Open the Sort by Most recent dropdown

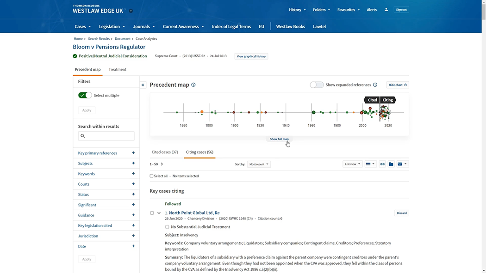[x=259, y=164]
